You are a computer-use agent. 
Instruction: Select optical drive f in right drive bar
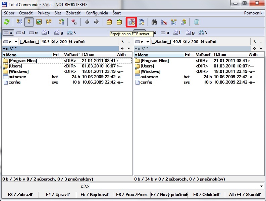[x=177, y=33]
